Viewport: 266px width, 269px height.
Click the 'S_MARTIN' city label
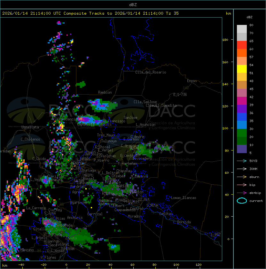tap(121, 186)
